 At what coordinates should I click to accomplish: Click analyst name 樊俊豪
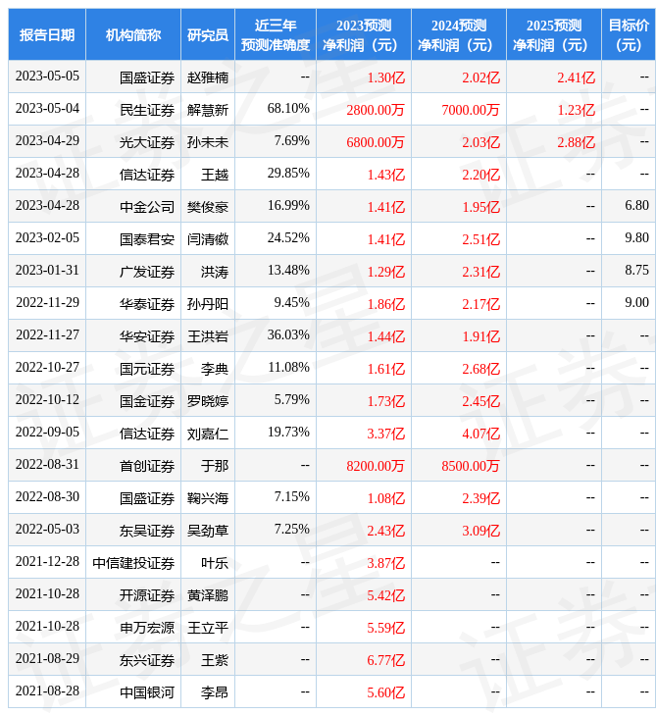[208, 207]
